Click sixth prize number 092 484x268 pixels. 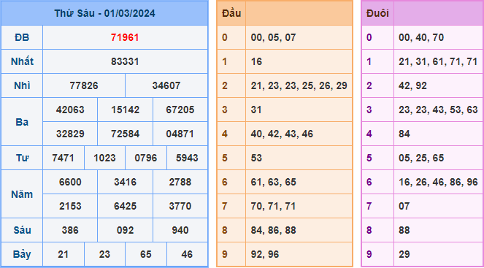(125, 230)
